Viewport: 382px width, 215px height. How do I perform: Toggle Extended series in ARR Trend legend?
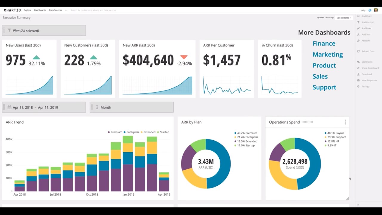pyautogui.click(x=148, y=132)
